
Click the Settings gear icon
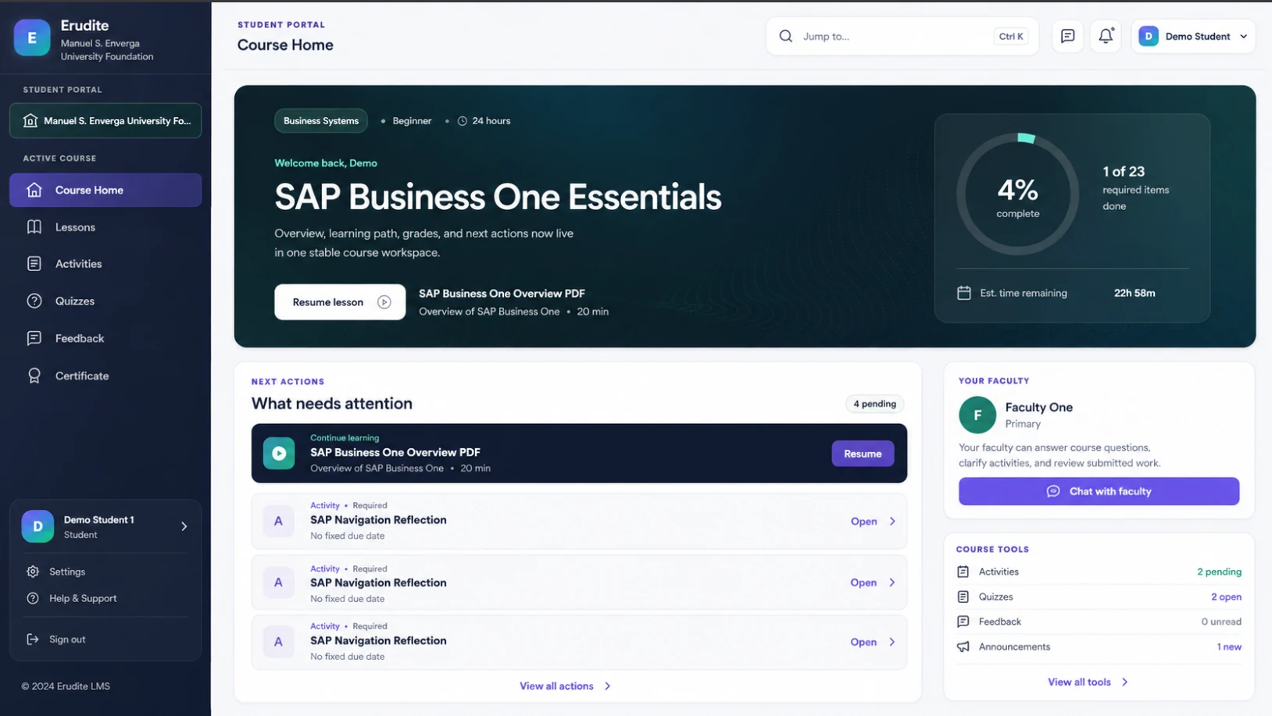[x=33, y=572]
